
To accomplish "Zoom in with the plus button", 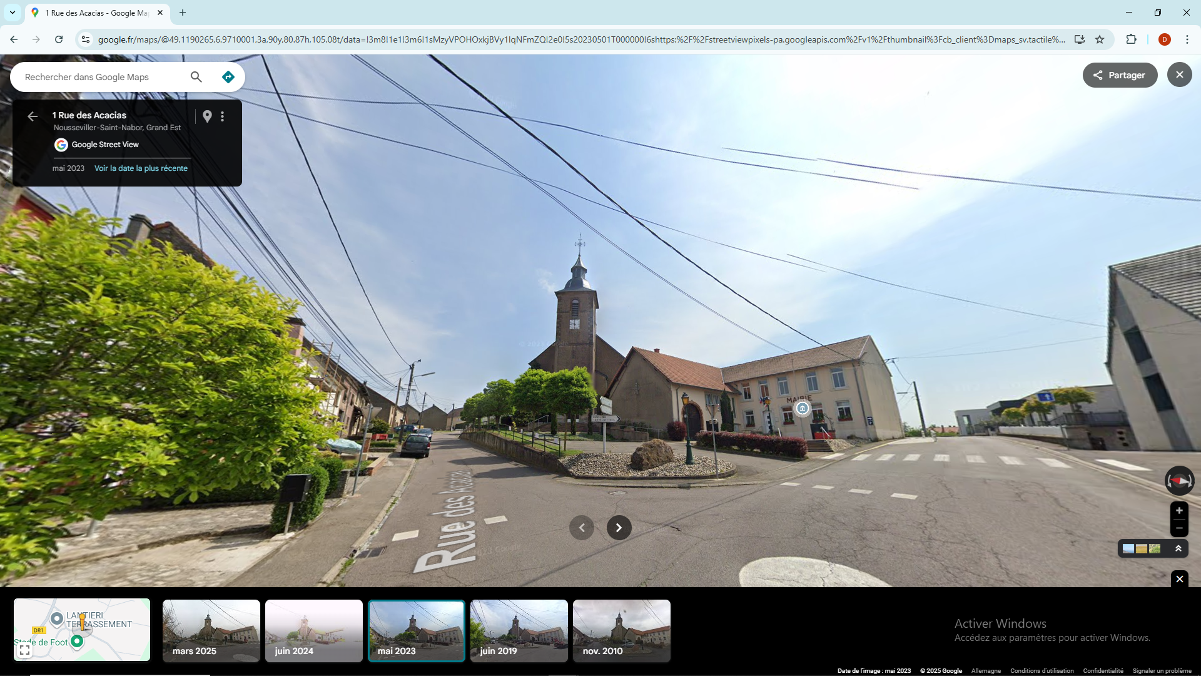I will point(1179,511).
